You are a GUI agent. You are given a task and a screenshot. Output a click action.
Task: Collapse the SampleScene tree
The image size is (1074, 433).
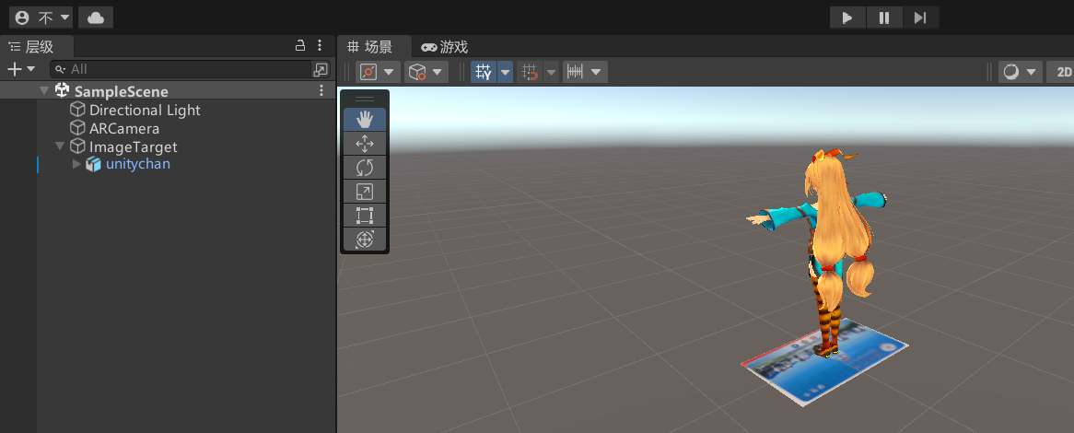pos(44,90)
